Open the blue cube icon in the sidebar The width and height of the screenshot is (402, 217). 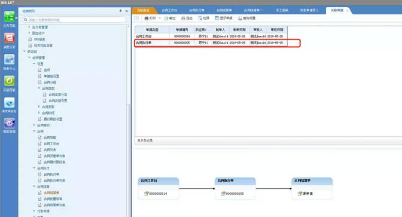coord(9,103)
